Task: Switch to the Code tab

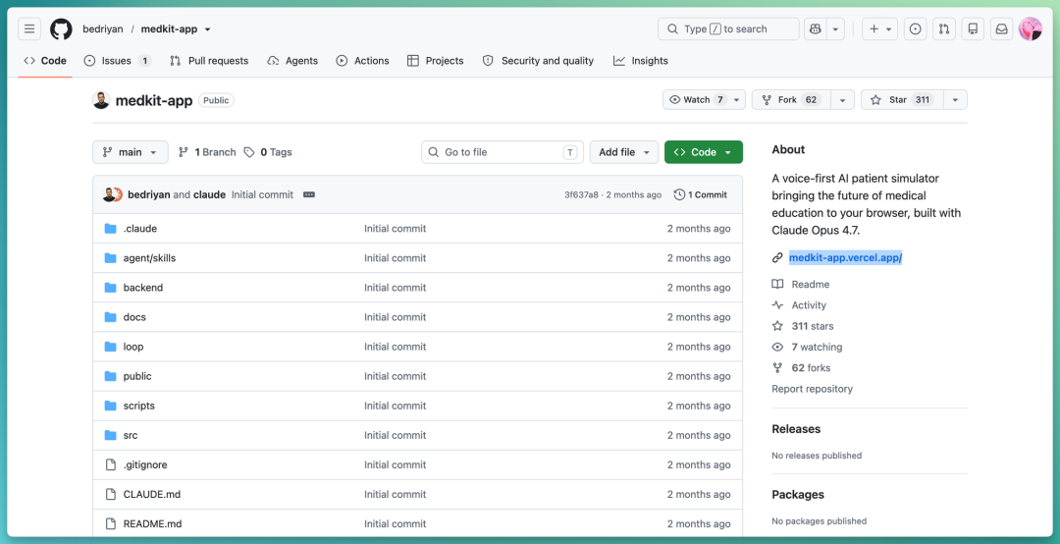Action: tap(45, 60)
